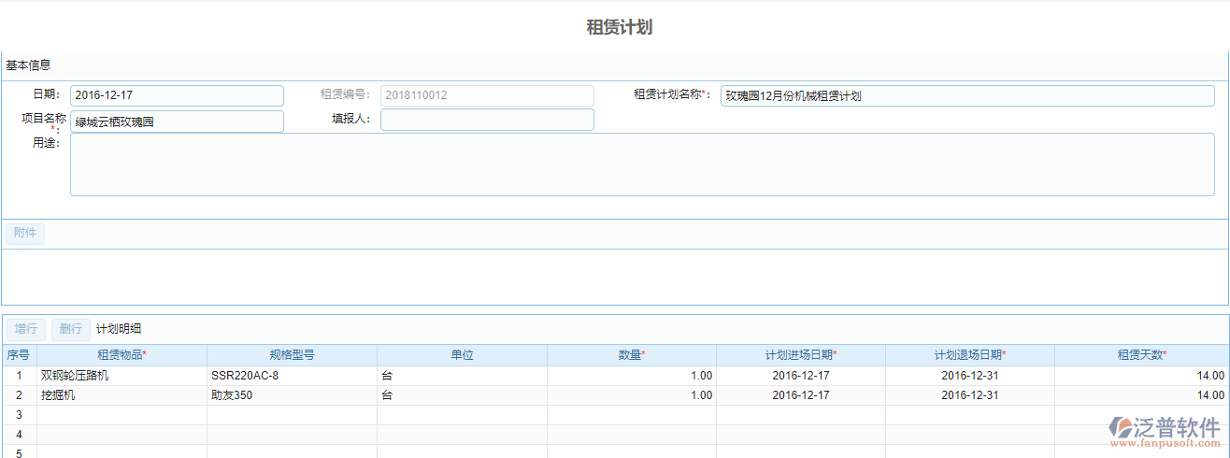The image size is (1230, 458).
Task: Click the 租赁天数 column header
Action: pos(1141,355)
